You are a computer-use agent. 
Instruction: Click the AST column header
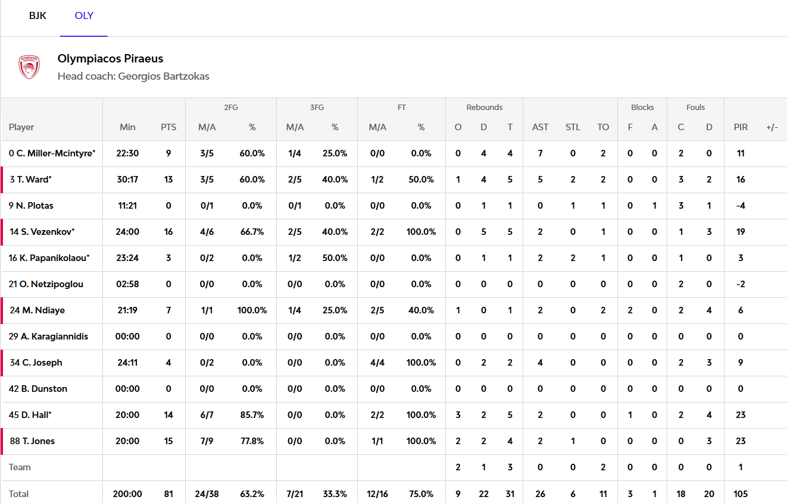[x=541, y=127]
